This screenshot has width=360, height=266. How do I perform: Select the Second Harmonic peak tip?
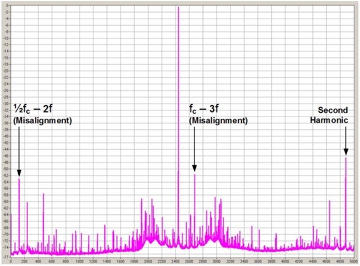pos(346,158)
